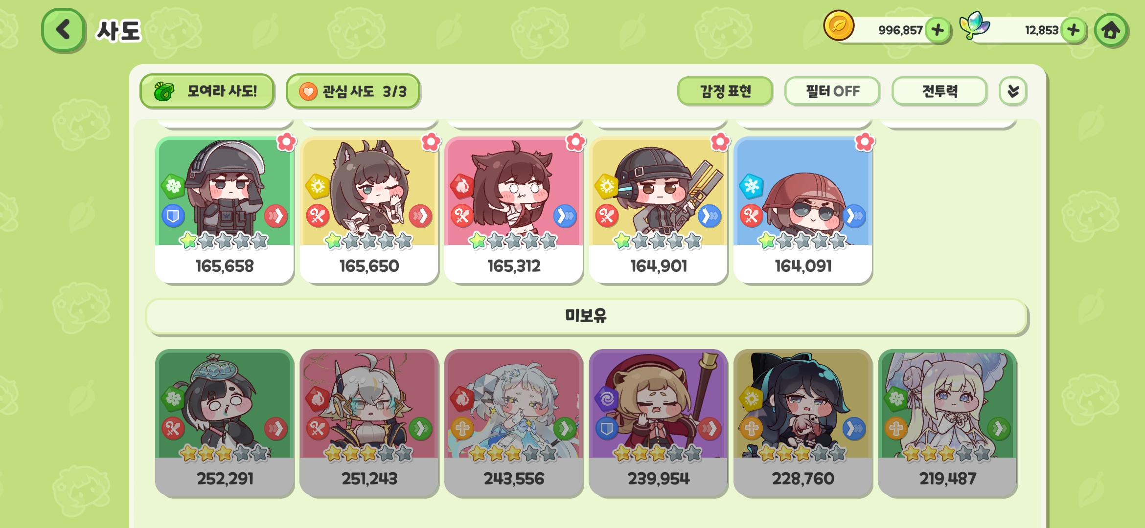This screenshot has width=1145, height=528.
Task: Select unowned character with 252,291 power
Action: [225, 423]
